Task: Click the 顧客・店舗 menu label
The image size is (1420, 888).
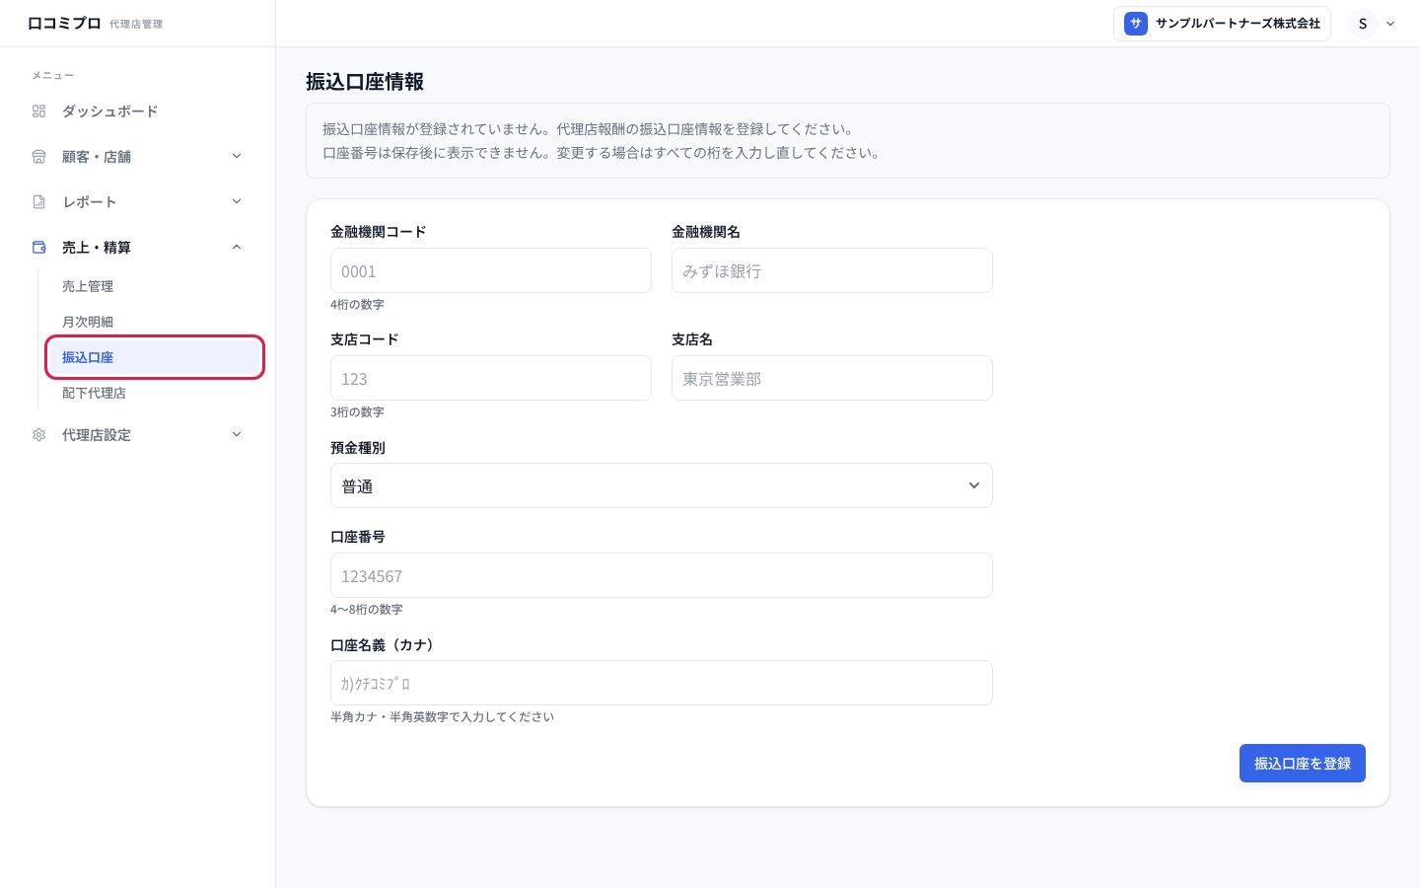Action: (x=97, y=157)
